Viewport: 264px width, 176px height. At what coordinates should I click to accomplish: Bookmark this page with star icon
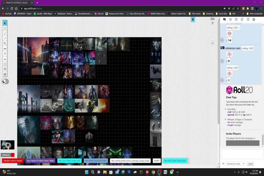238,8
